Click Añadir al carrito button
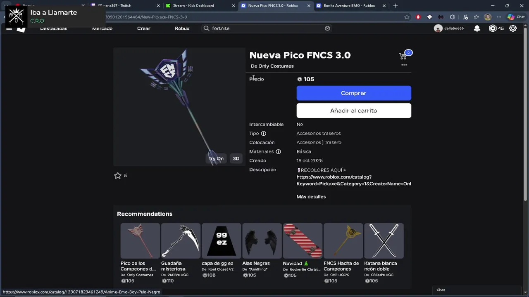529x297 pixels. (354, 111)
